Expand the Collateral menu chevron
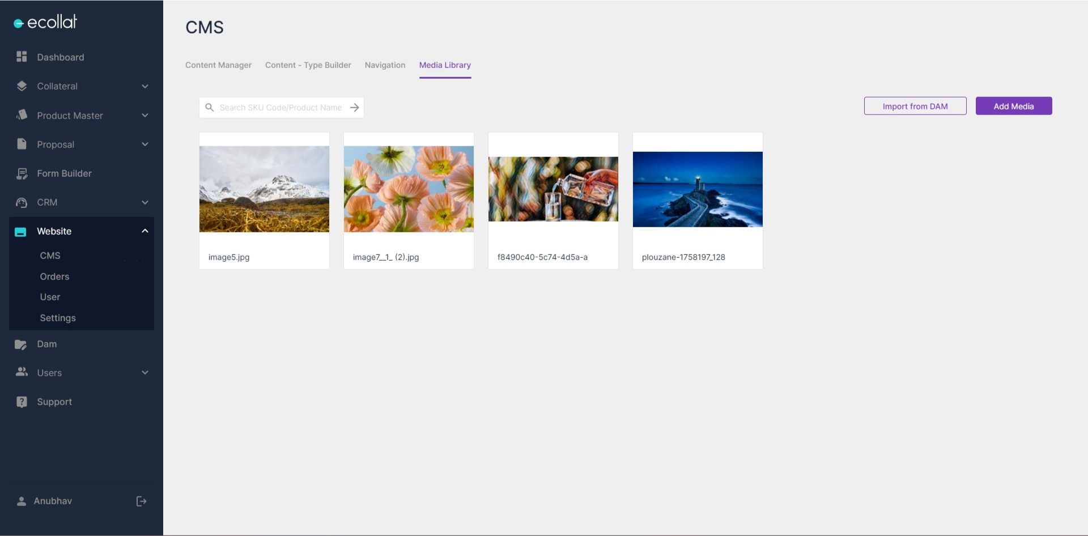1088x536 pixels. coord(145,86)
